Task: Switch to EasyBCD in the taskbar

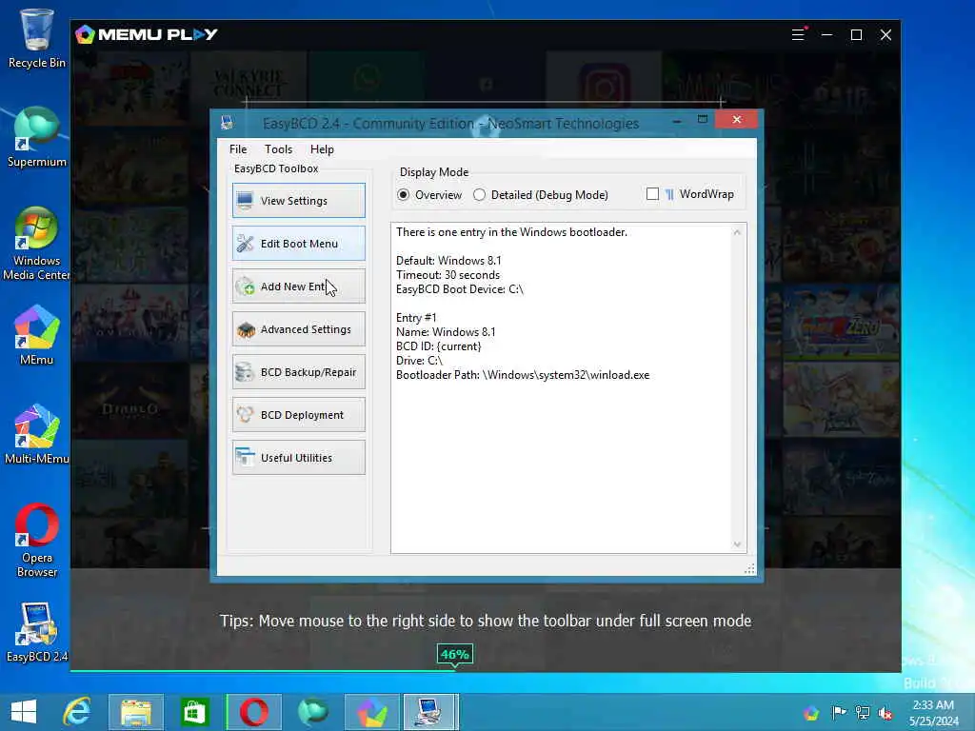Action: point(431,712)
